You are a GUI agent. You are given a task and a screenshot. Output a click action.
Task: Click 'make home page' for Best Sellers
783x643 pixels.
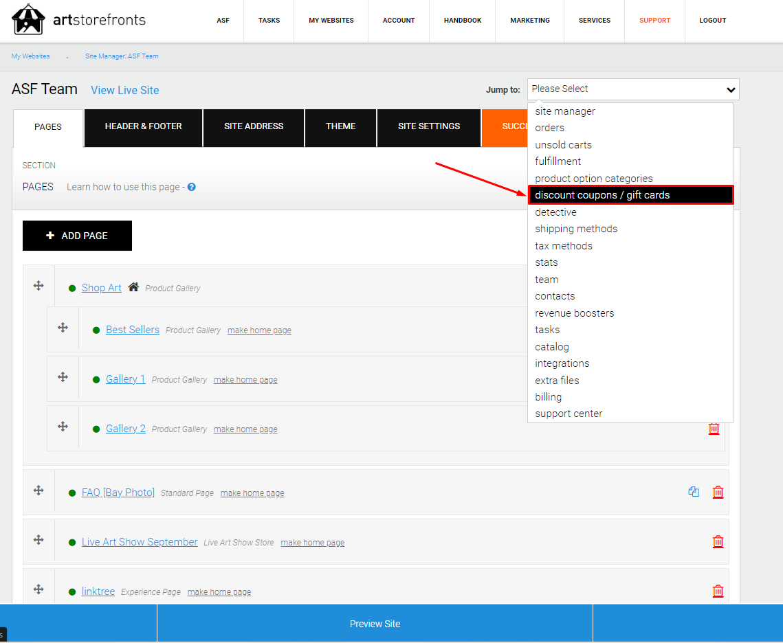259,330
